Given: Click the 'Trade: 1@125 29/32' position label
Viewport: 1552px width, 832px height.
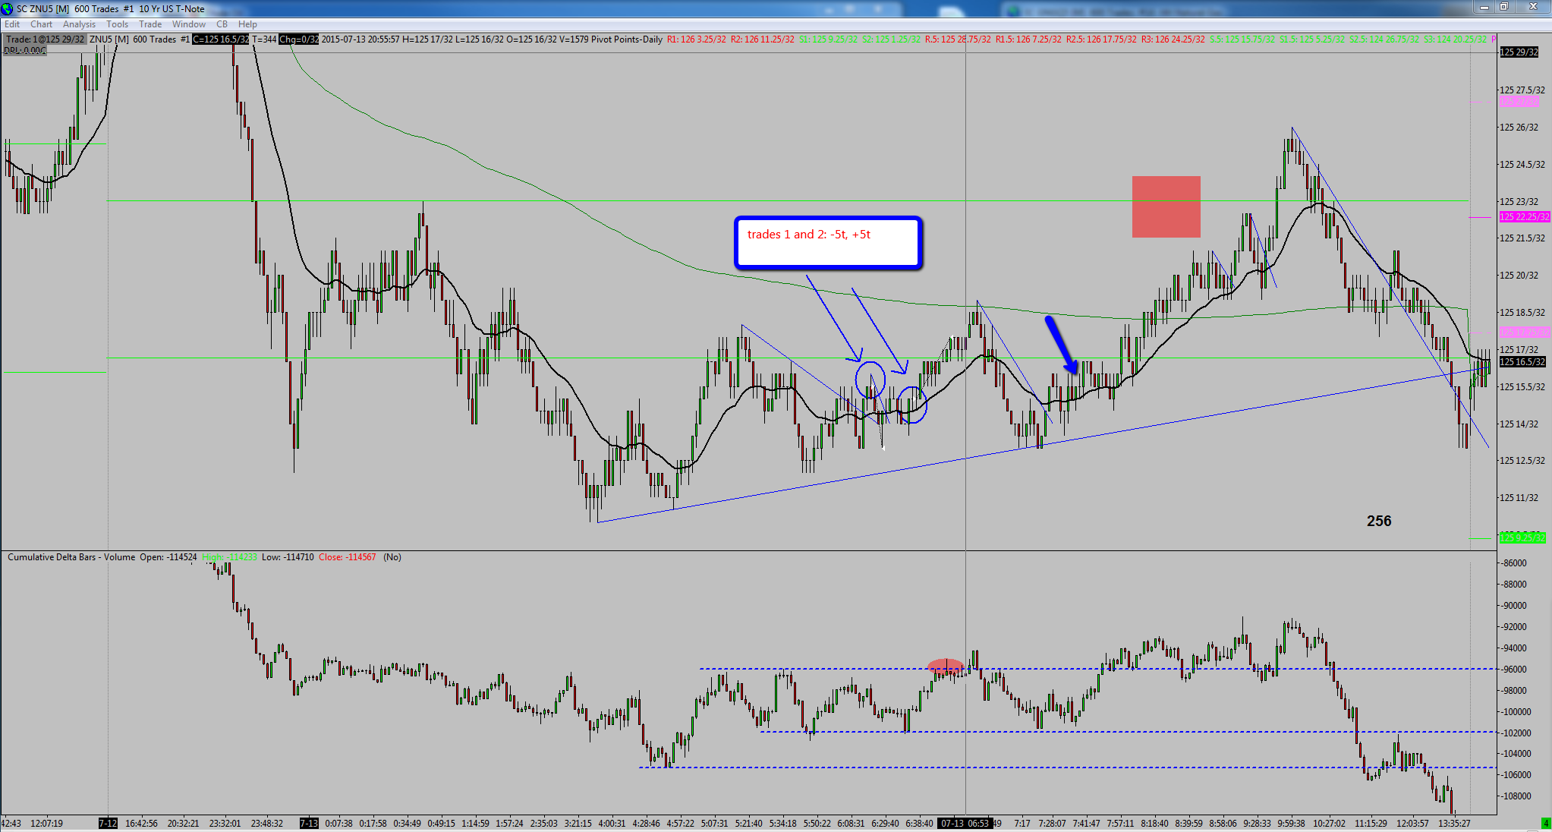Looking at the screenshot, I should pyautogui.click(x=46, y=39).
